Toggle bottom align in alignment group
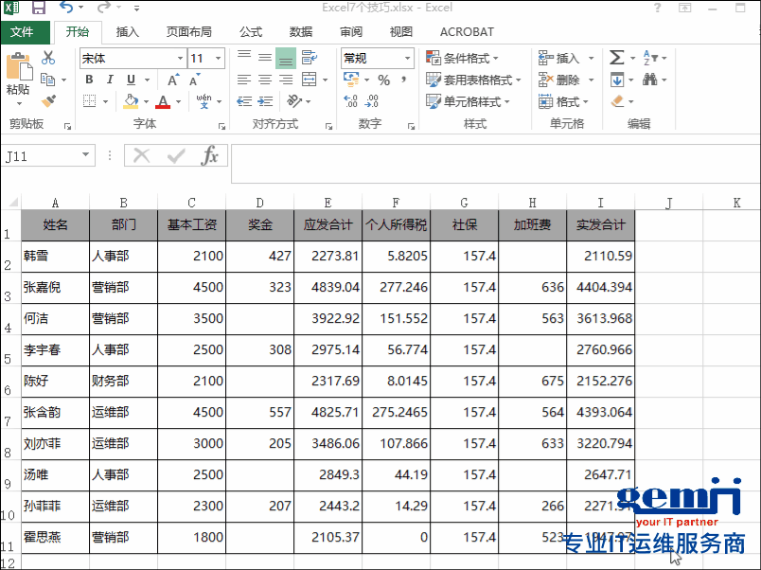Viewport: 761px width, 570px height. pyautogui.click(x=285, y=58)
